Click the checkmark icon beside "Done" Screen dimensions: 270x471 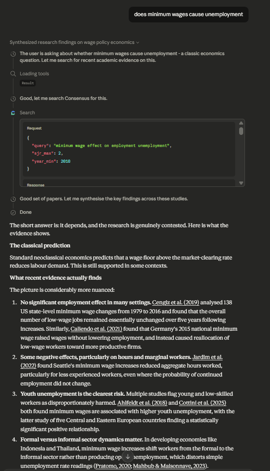coord(13,212)
